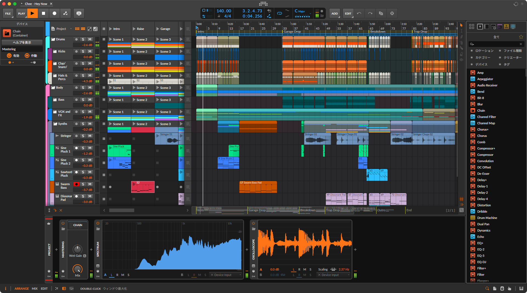The image size is (527, 293).
Task: Click the transport Stop button
Action: click(43, 13)
